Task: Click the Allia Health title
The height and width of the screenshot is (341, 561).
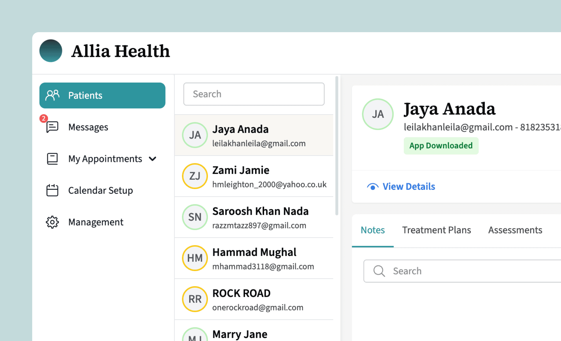Action: pyautogui.click(x=120, y=51)
